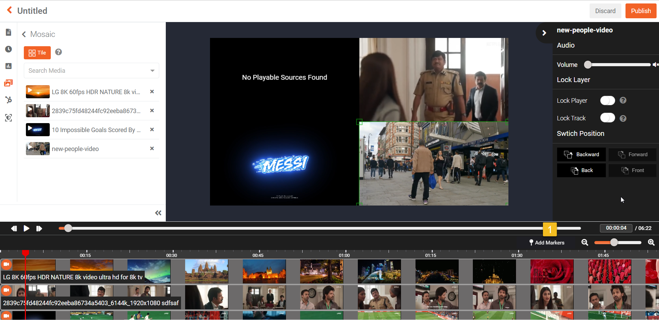Click the Publish button
The width and height of the screenshot is (659, 320).
tap(641, 11)
